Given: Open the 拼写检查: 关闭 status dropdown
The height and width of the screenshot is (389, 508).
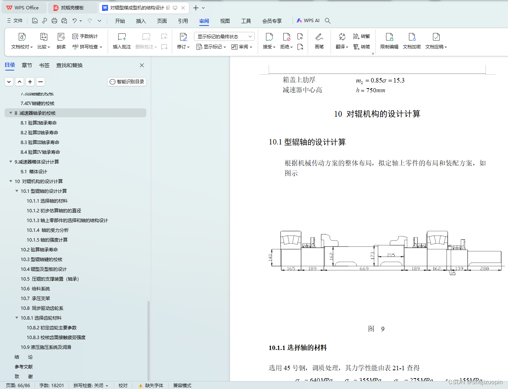Looking at the screenshot, I should [x=91, y=385].
